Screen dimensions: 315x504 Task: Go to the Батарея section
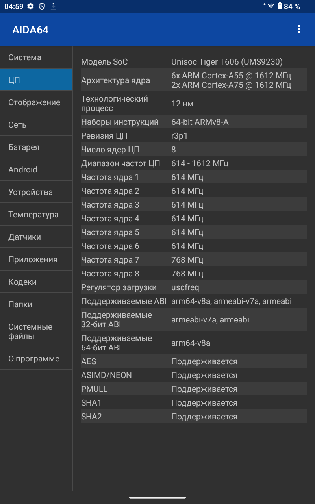(36, 147)
